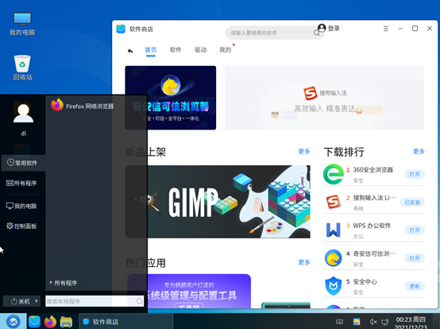Click the software store logo in title bar
This screenshot has width=440, height=329.
tap(121, 29)
